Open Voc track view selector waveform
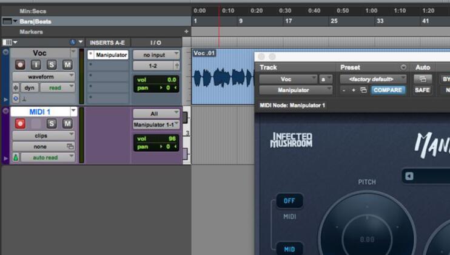Image resolution: width=450 pixels, height=255 pixels. (x=43, y=76)
